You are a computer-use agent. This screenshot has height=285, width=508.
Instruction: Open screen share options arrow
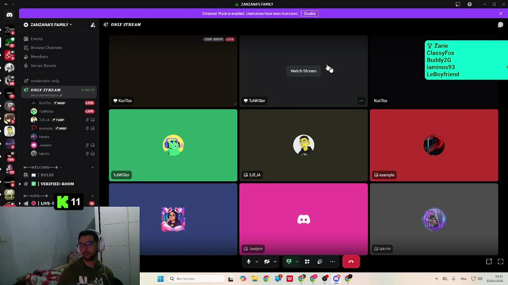point(297,262)
